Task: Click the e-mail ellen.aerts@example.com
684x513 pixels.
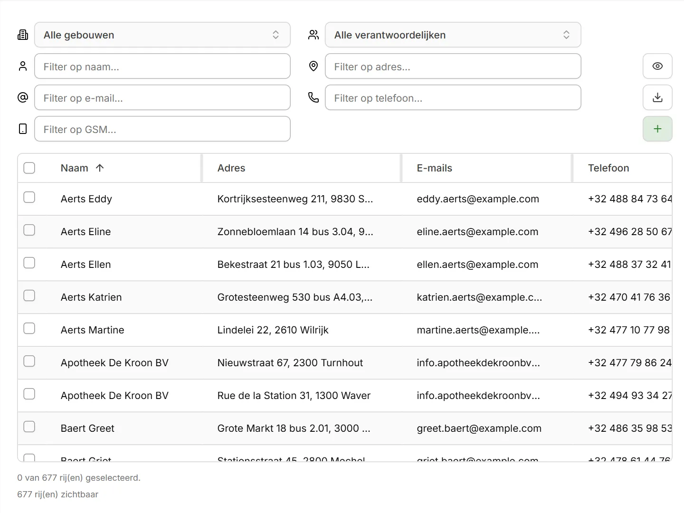Action: pos(478,265)
